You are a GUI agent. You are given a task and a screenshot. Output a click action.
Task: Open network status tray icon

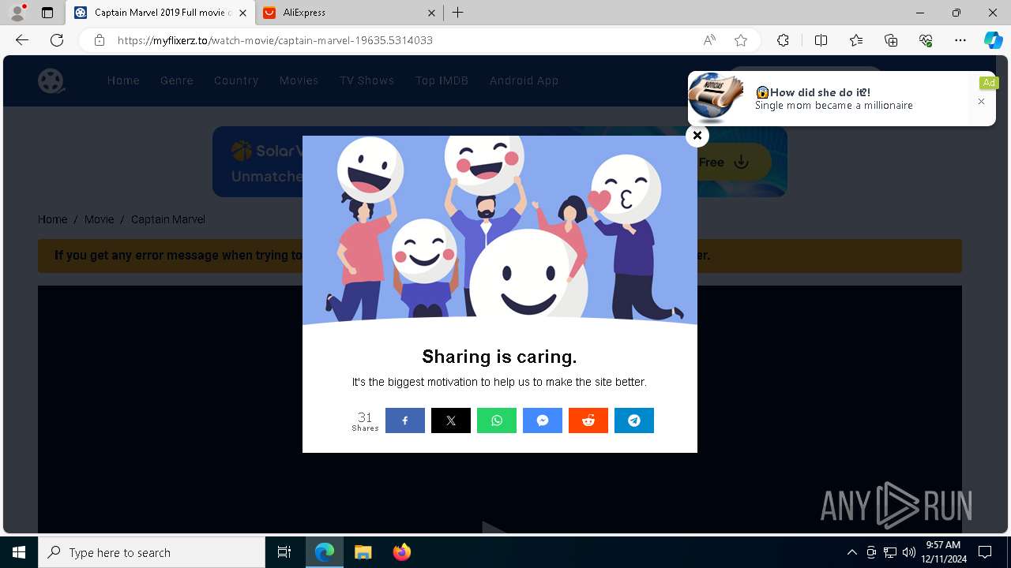[890, 552]
